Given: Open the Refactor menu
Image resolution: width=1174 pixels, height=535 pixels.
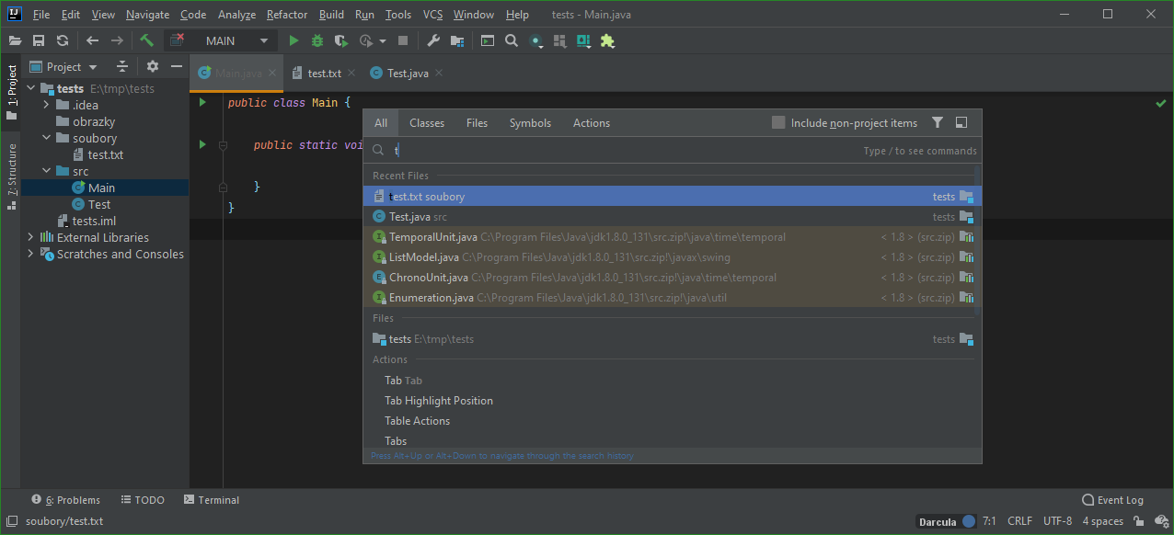Looking at the screenshot, I should 286,14.
